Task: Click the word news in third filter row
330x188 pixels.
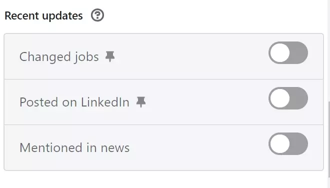Action: click(115, 148)
